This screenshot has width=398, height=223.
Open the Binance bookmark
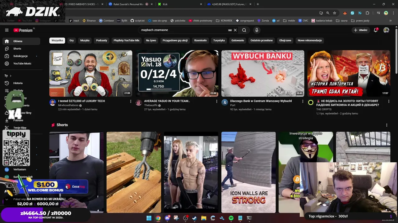click(89, 21)
